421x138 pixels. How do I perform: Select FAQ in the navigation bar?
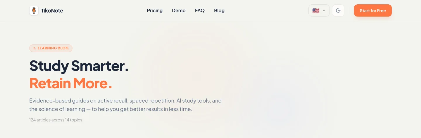200,11
